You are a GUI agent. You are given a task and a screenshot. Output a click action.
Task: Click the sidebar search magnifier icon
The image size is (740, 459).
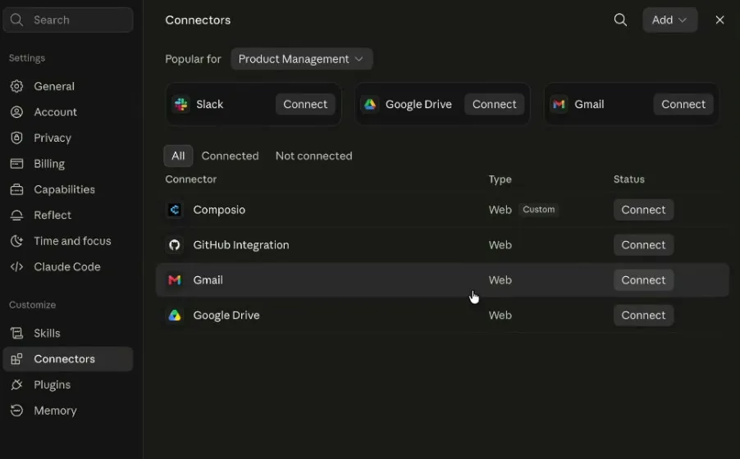(x=16, y=20)
